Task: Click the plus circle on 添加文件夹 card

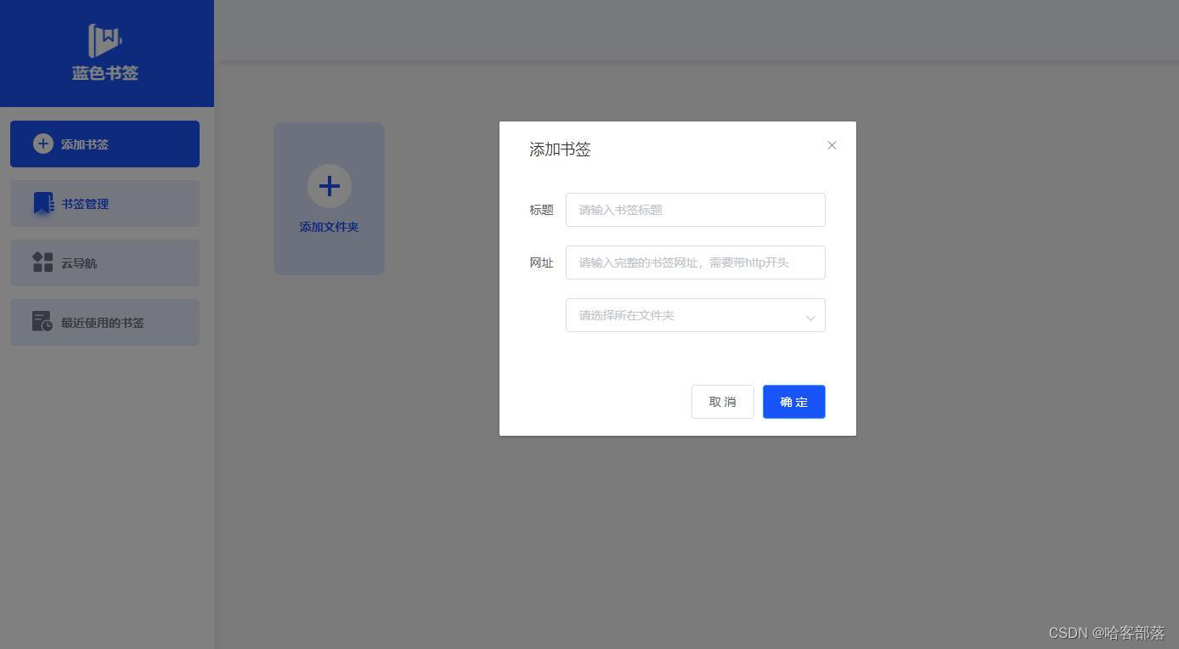Action: click(x=330, y=186)
